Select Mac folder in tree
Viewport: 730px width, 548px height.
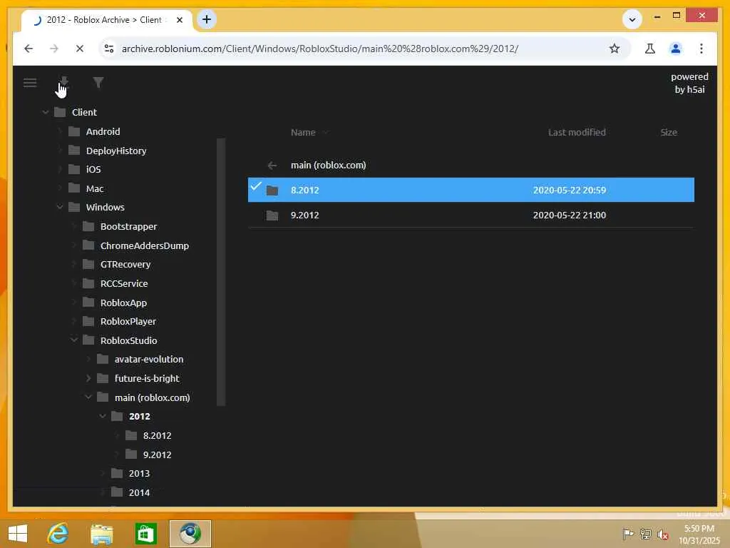(x=95, y=188)
